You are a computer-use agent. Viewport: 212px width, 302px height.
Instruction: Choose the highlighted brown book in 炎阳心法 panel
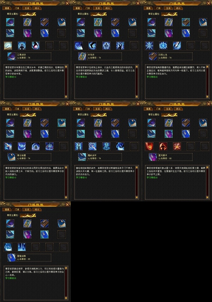click(186, 22)
